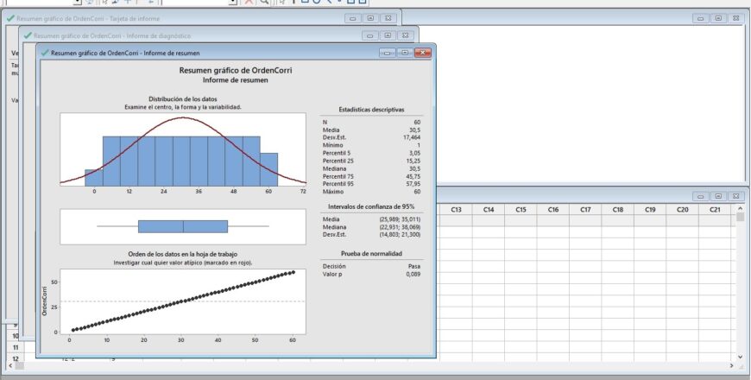Click the 36 tick label on histogram axis
751x380 pixels.
pyautogui.click(x=199, y=191)
